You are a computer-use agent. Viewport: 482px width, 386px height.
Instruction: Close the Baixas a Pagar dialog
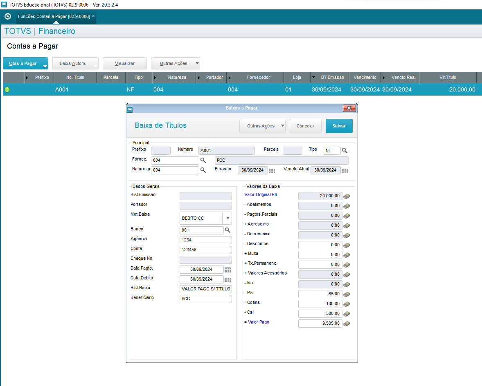click(349, 108)
